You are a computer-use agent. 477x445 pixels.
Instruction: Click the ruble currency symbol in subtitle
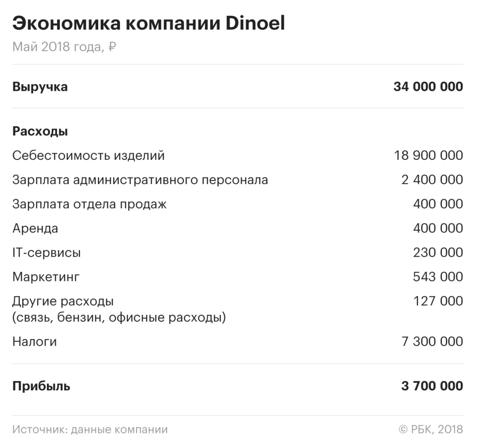coord(112,47)
